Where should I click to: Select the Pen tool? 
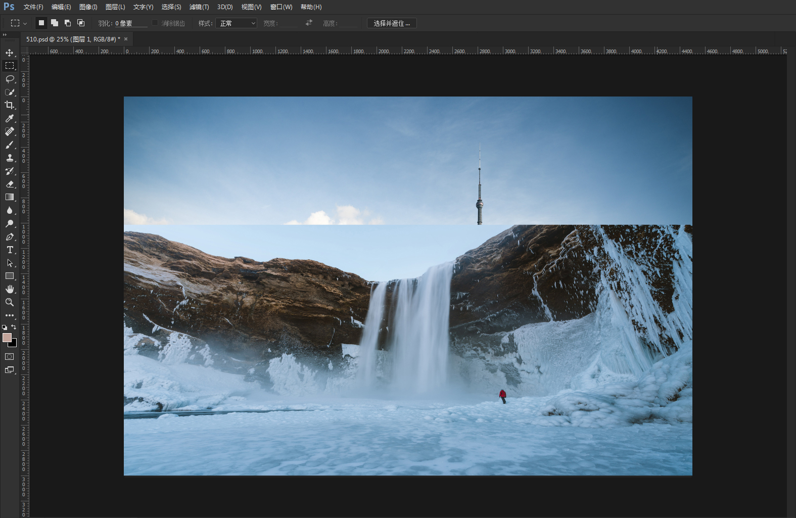[x=10, y=237]
